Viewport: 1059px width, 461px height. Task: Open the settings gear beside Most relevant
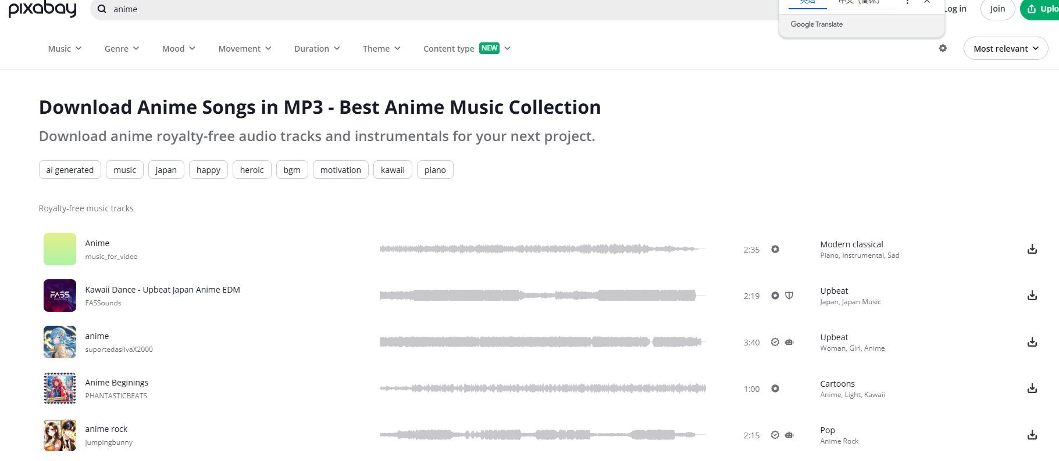click(943, 48)
